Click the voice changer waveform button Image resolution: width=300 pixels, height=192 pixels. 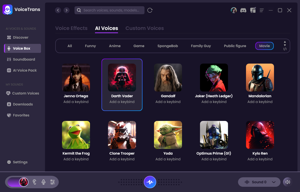coord(150,182)
